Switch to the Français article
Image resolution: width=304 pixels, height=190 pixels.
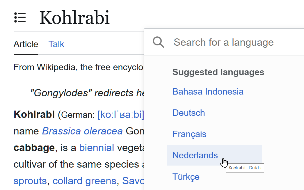189,134
